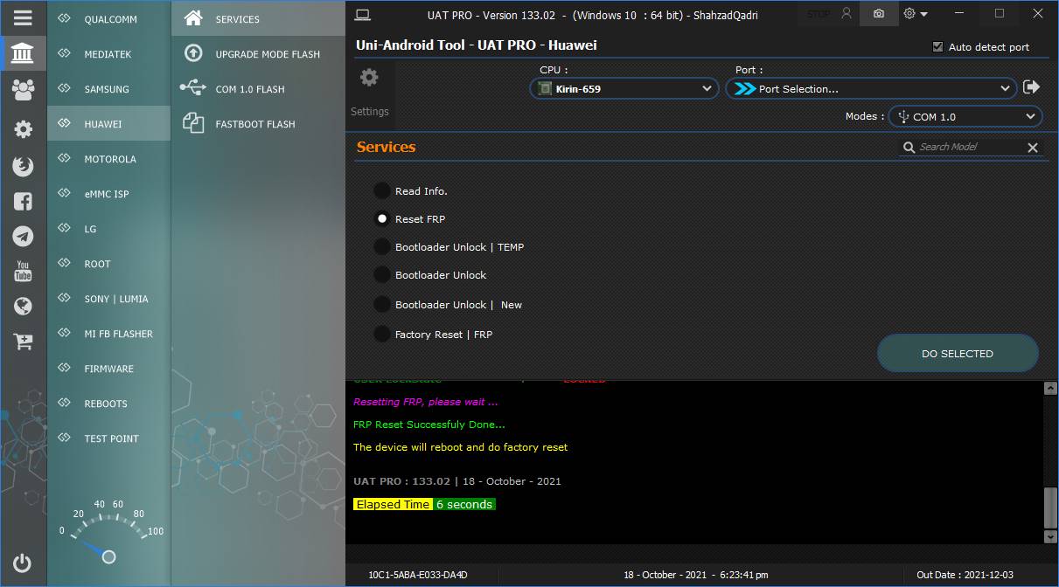The width and height of the screenshot is (1059, 587).
Task: Open UPGRADE MODE FLASH submenu entry
Action: 258,54
